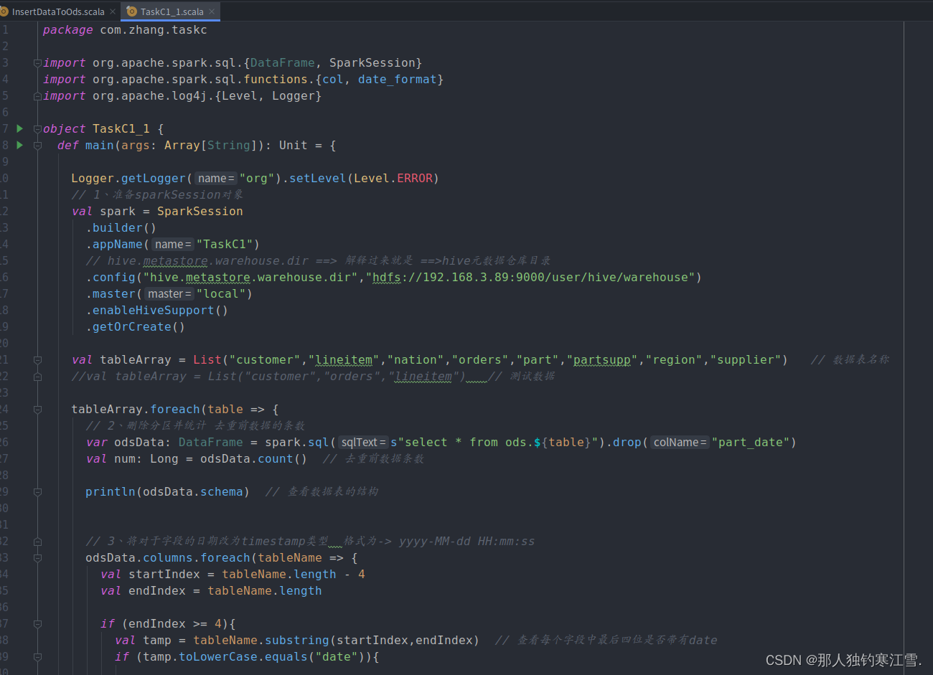
Task: Collapse the import statements block
Action: pyautogui.click(x=37, y=63)
